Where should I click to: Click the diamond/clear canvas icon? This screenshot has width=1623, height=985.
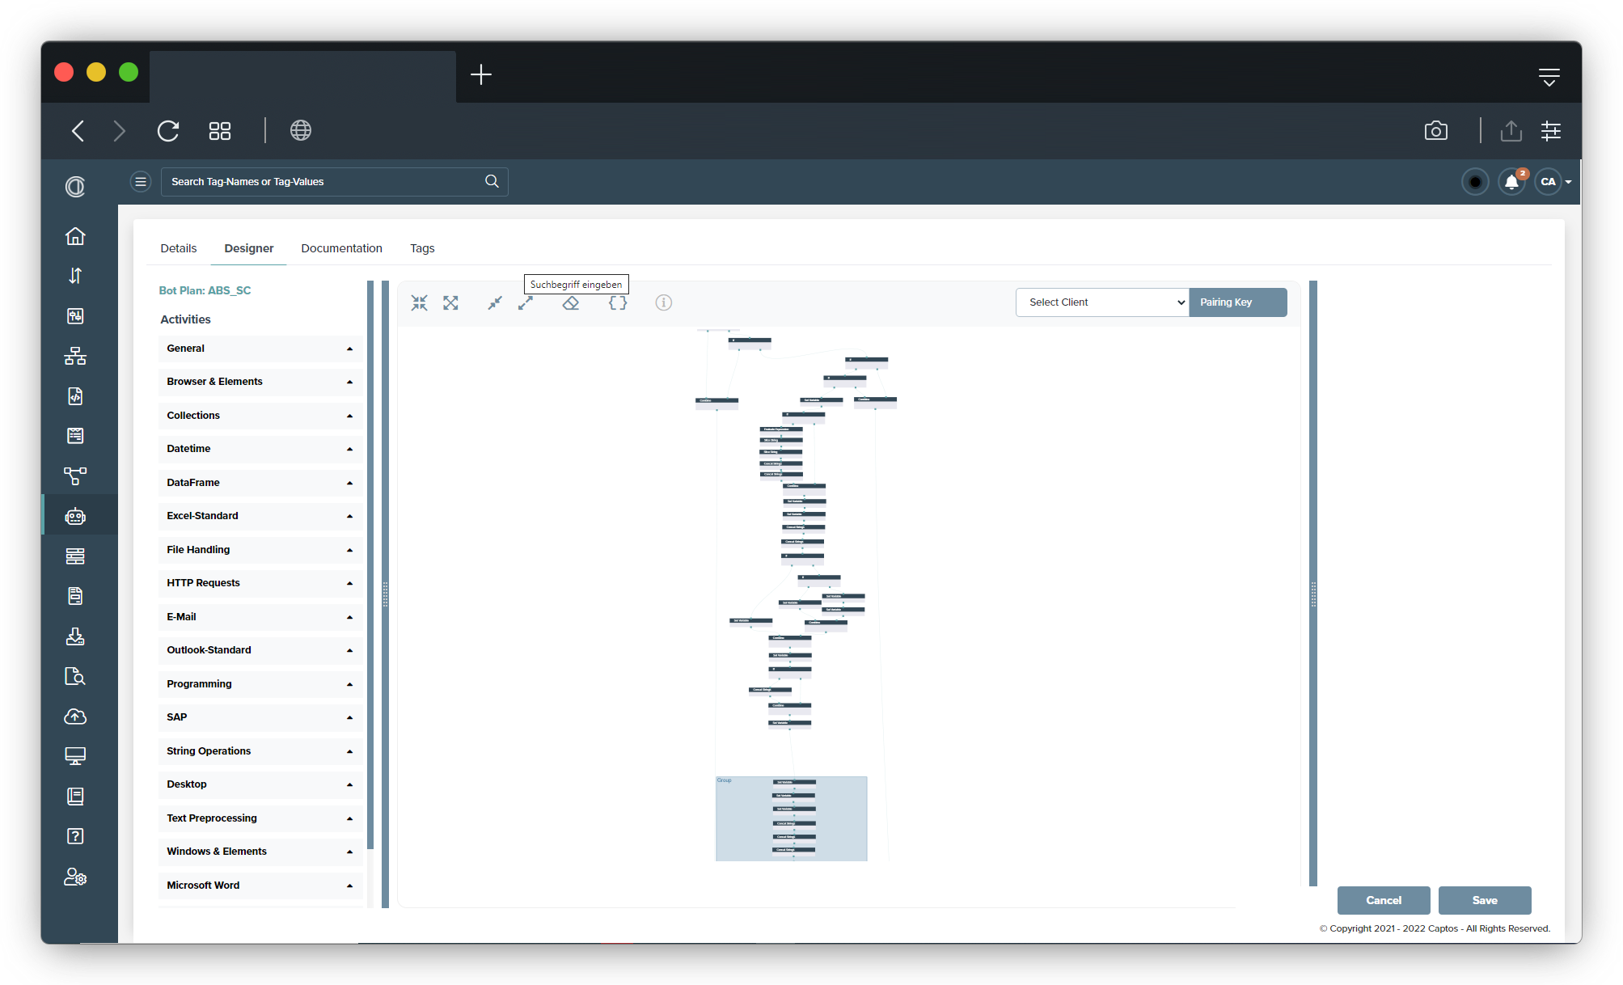(572, 302)
